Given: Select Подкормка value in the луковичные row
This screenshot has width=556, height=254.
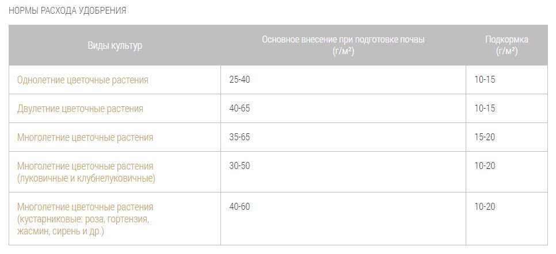Looking at the screenshot, I should point(485,166).
